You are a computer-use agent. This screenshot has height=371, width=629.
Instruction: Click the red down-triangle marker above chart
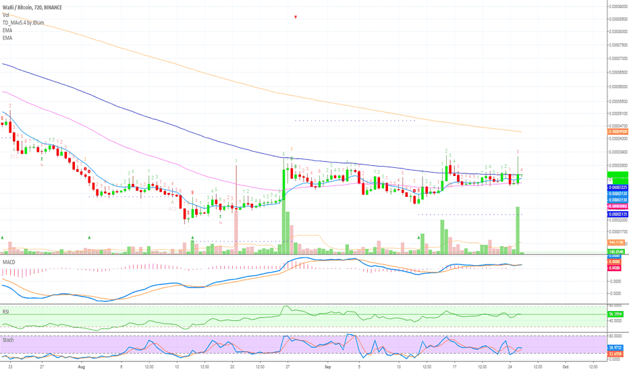coord(296,17)
